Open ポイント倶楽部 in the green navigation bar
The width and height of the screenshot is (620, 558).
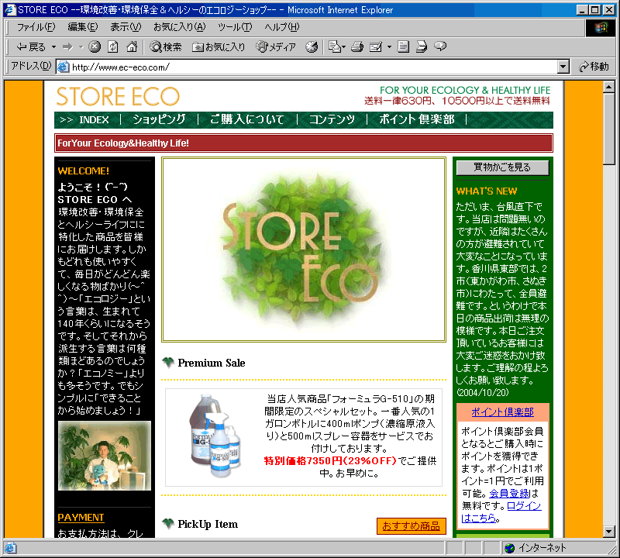tap(417, 119)
